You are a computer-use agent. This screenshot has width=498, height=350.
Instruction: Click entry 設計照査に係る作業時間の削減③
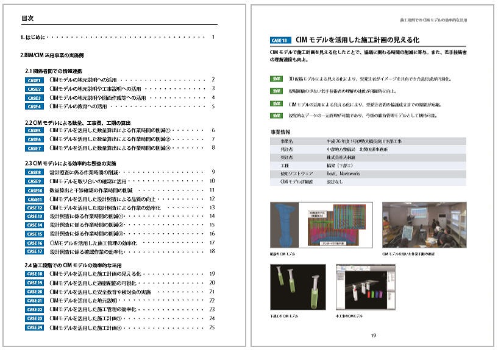(x=87, y=234)
